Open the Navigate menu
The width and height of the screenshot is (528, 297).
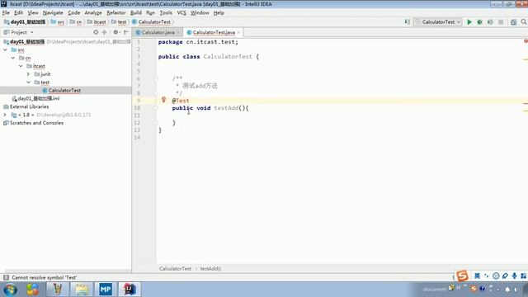tap(53, 13)
